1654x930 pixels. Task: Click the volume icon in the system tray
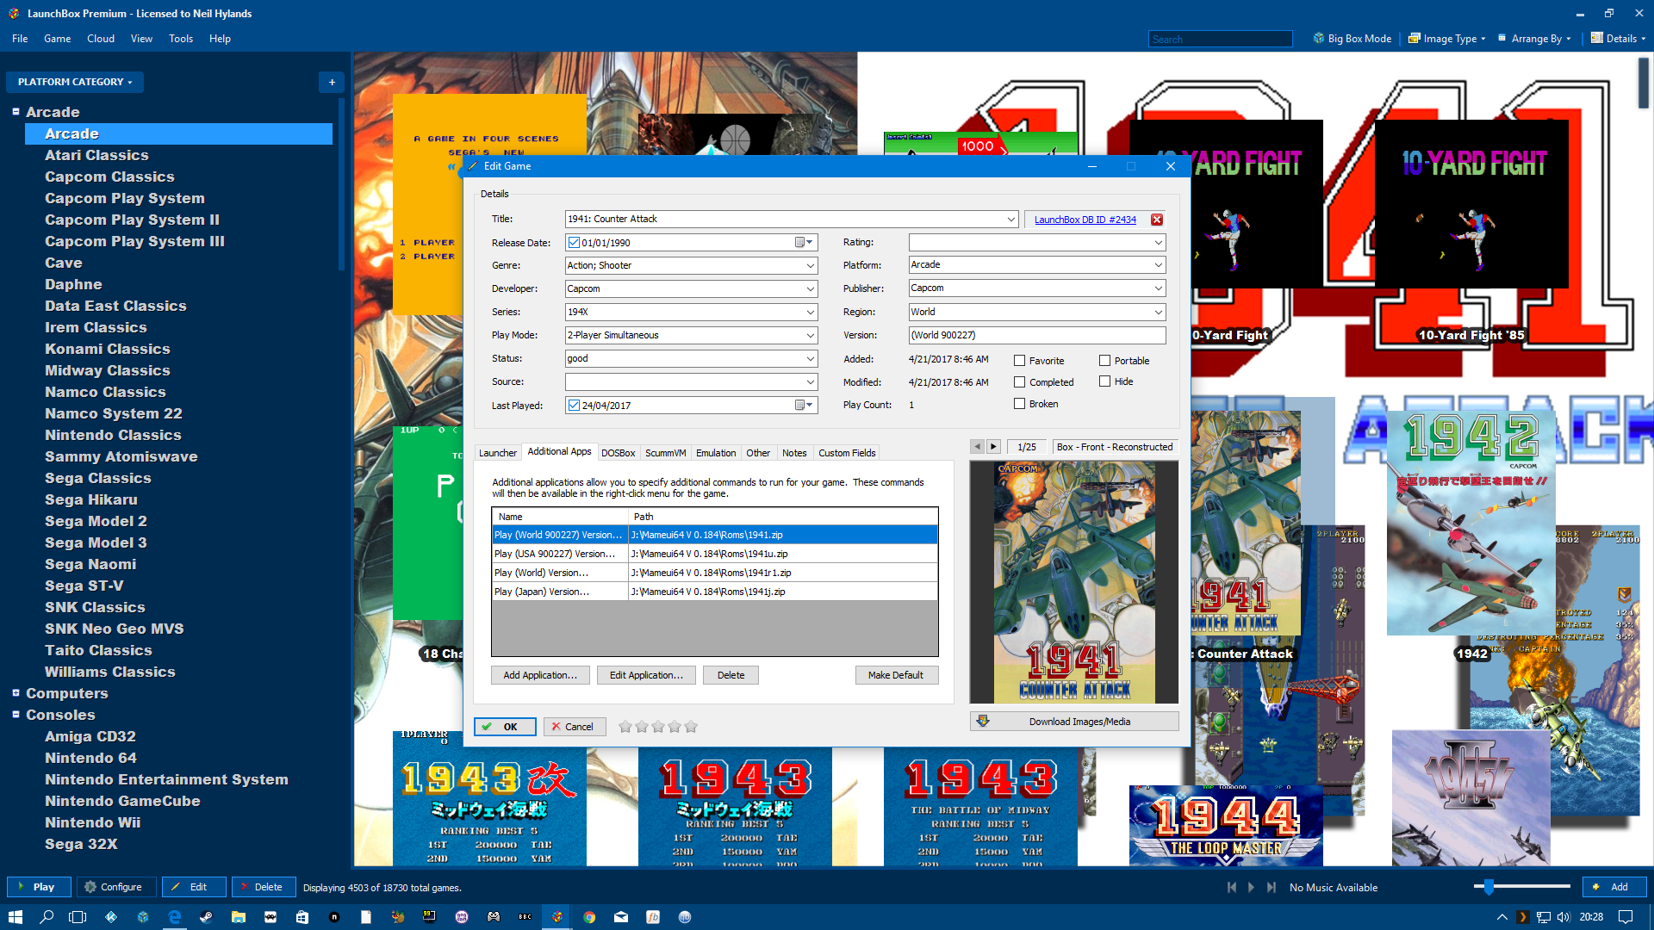point(1564,917)
